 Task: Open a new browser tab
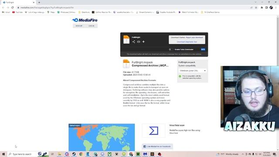pos(39,3)
